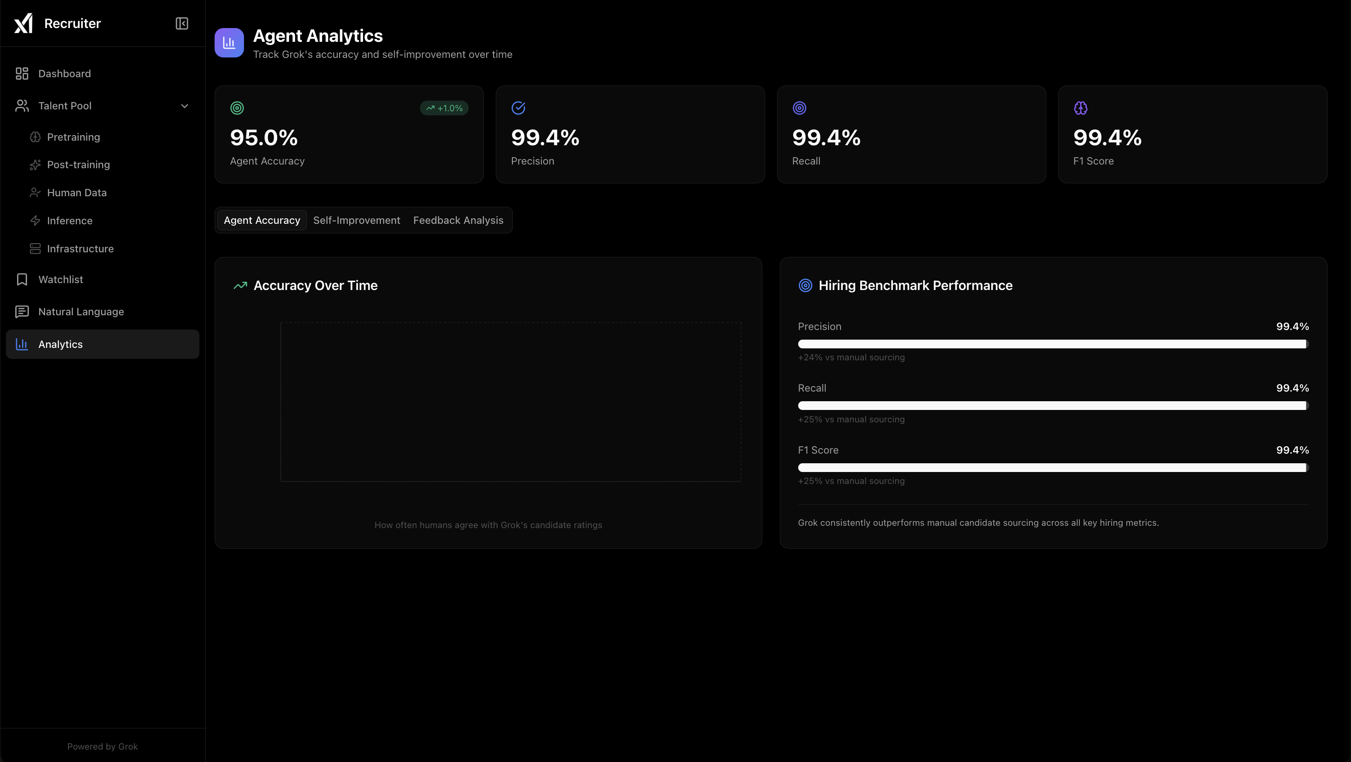This screenshot has height=762, width=1351.
Task: Collapse the Talent Pool chevron
Action: (185, 106)
